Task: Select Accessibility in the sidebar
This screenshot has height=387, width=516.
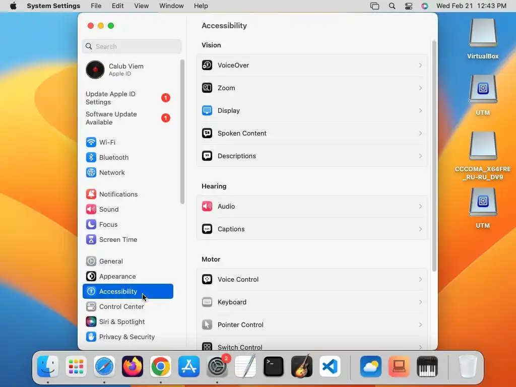Action: coord(127,292)
